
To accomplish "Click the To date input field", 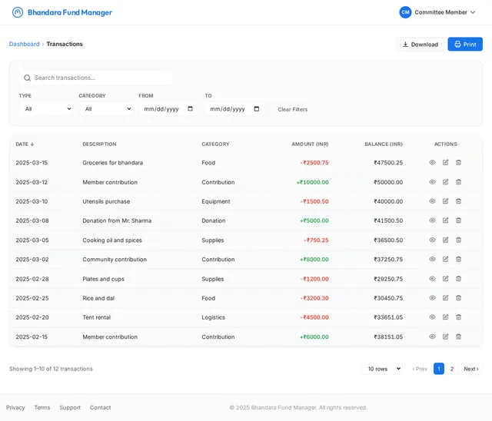I will (x=234, y=109).
